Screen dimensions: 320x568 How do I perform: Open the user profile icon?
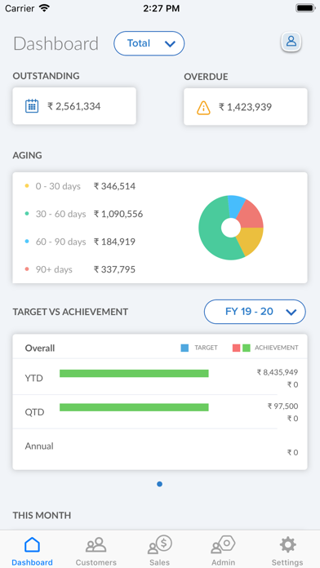point(291,42)
